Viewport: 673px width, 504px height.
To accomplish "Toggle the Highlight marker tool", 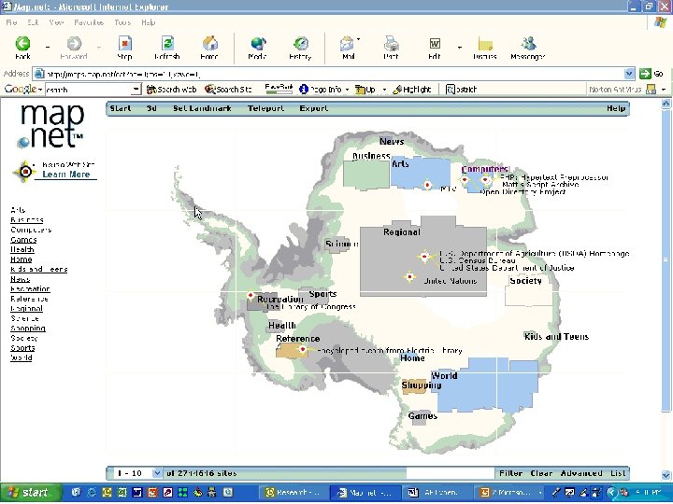I will pos(412,90).
